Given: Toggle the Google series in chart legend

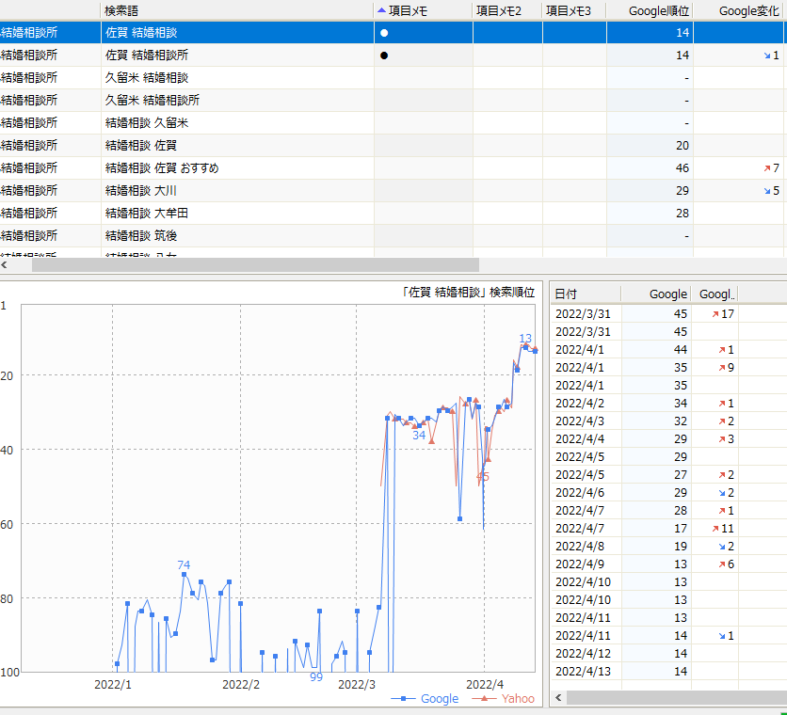Looking at the screenshot, I should 425,698.
